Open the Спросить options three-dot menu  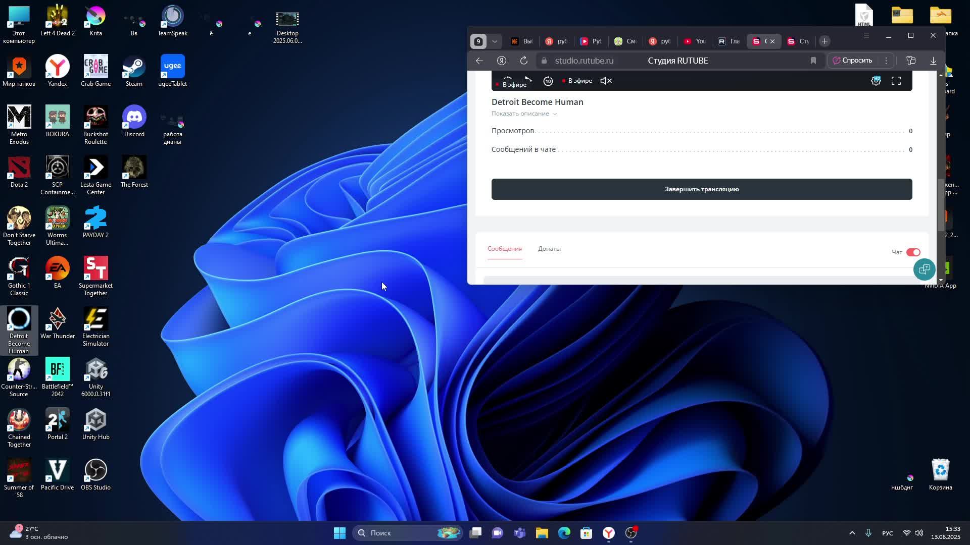pyautogui.click(x=886, y=61)
